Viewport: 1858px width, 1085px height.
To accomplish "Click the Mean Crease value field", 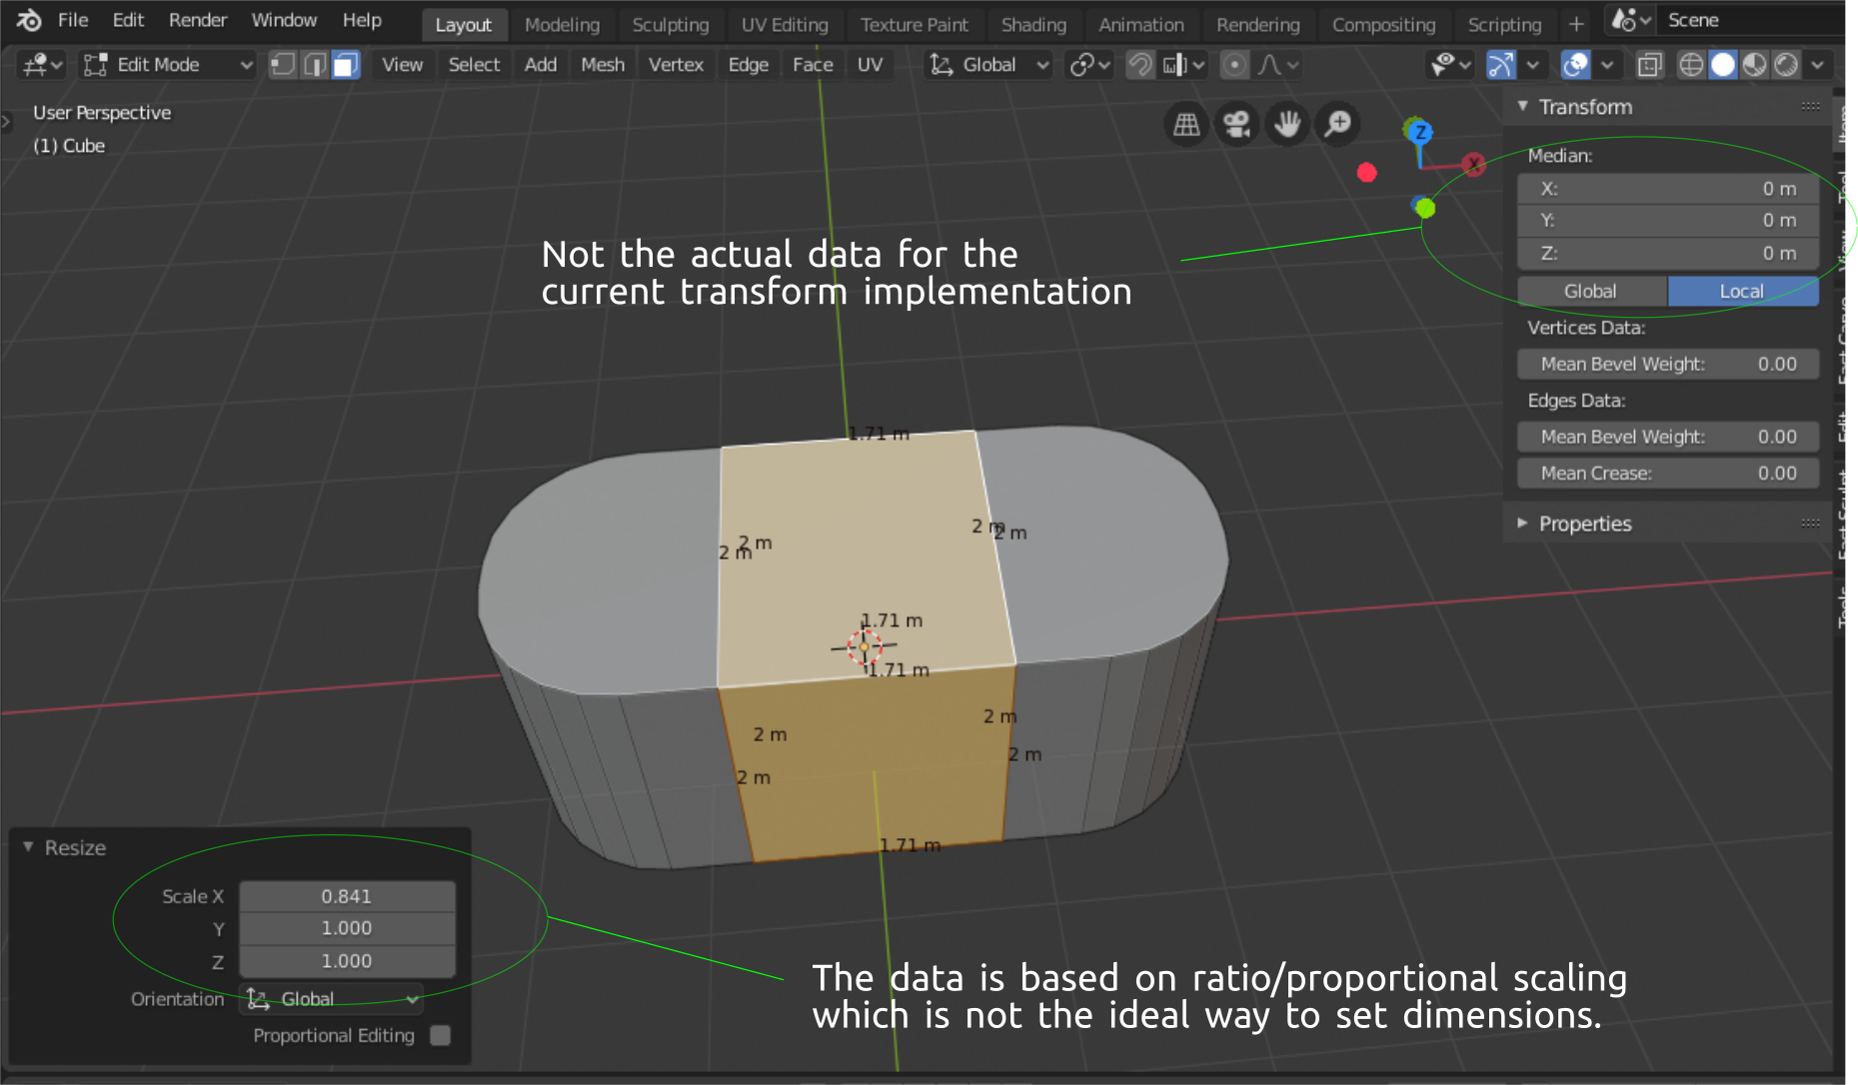I will [x=1668, y=474].
